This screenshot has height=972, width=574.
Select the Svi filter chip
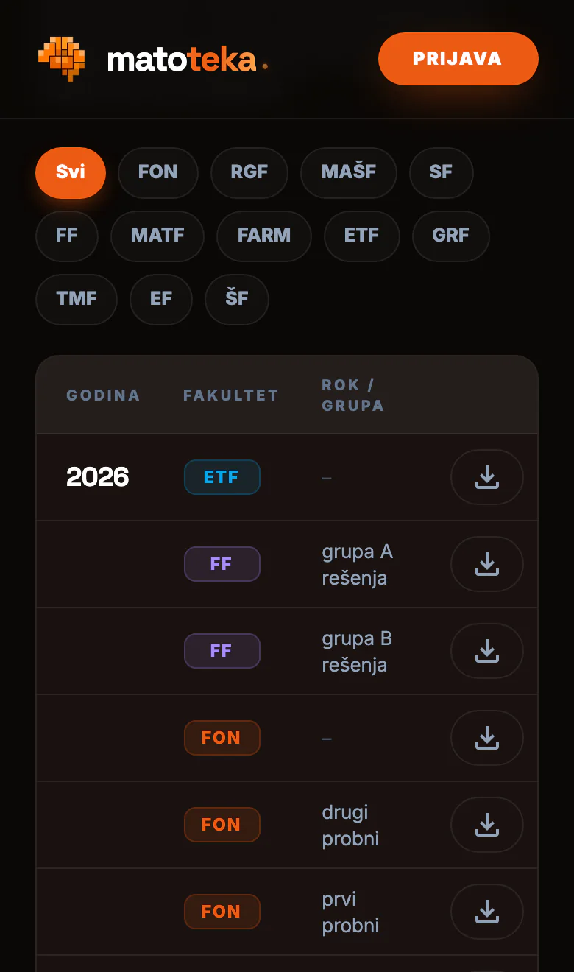(x=71, y=172)
